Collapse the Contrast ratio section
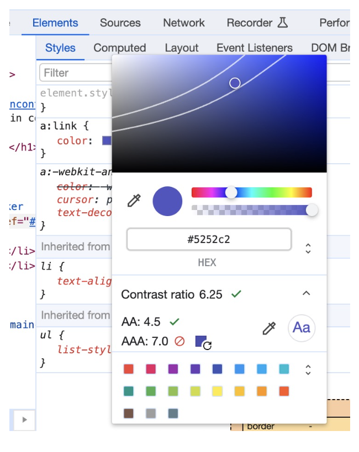359x452 pixels. (307, 294)
